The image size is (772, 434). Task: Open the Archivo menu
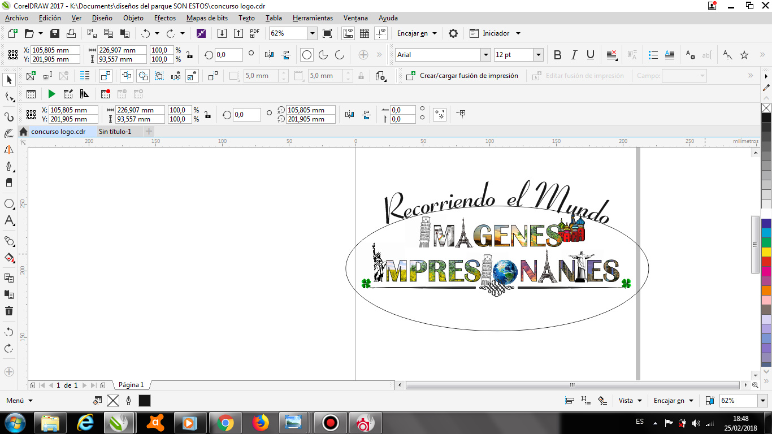pyautogui.click(x=16, y=18)
